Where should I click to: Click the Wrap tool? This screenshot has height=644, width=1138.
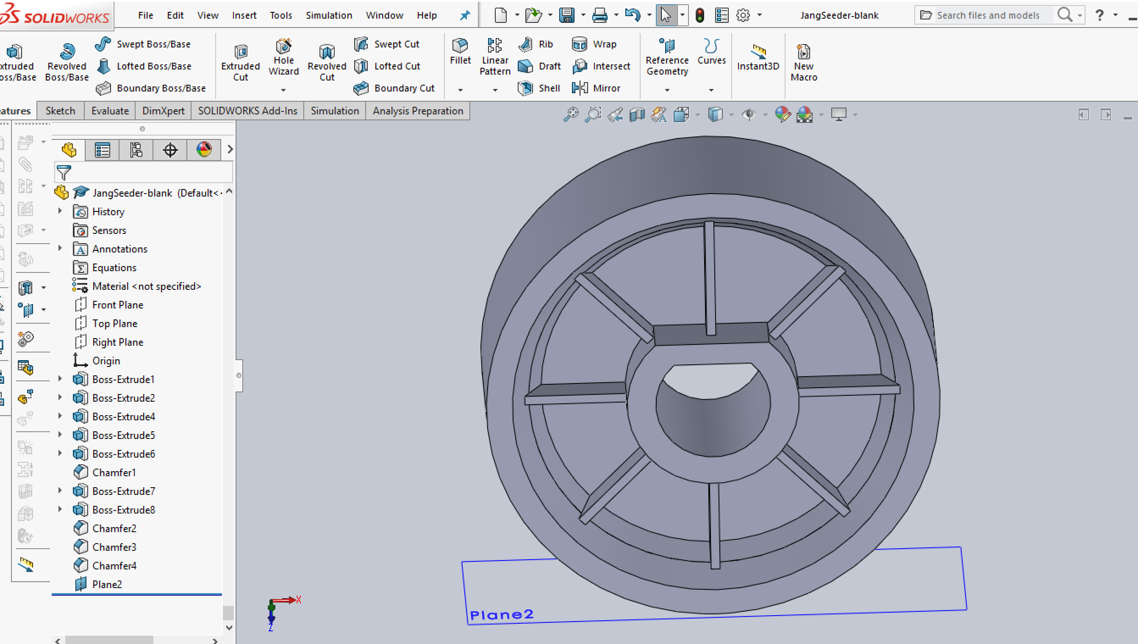click(x=594, y=44)
